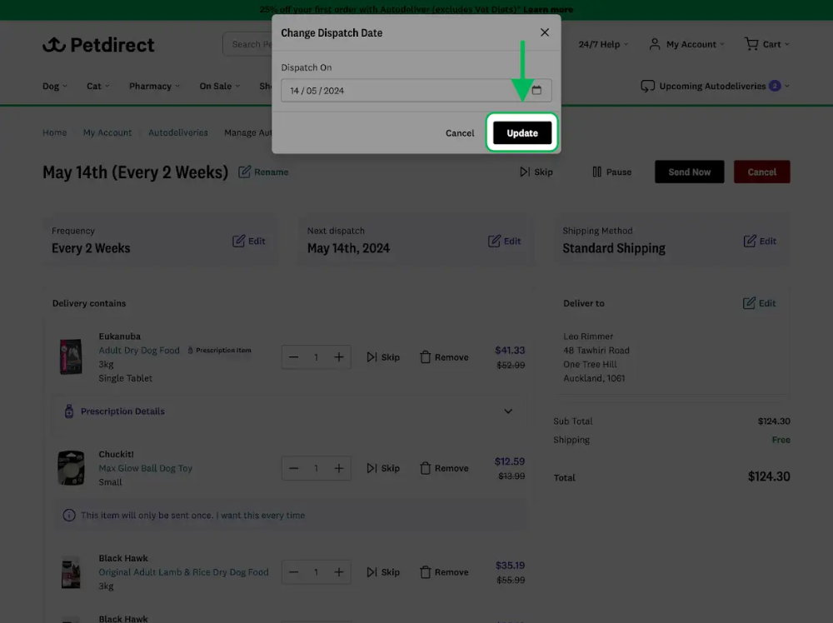Open the Pharmacy menu

154,86
